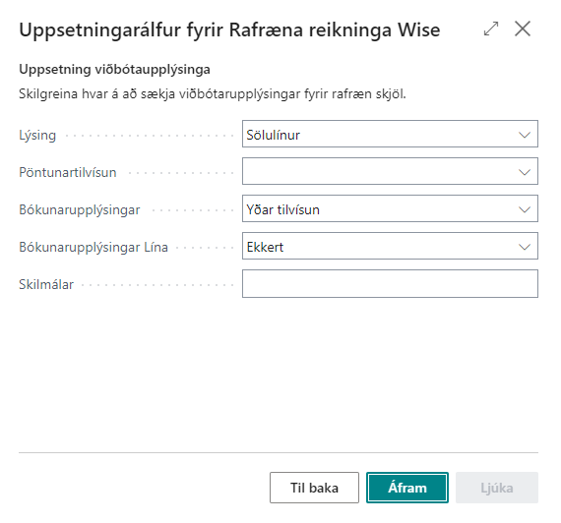Expand the dialog with the diagonal arrows icon
This screenshot has width=561, height=523.
[x=491, y=29]
